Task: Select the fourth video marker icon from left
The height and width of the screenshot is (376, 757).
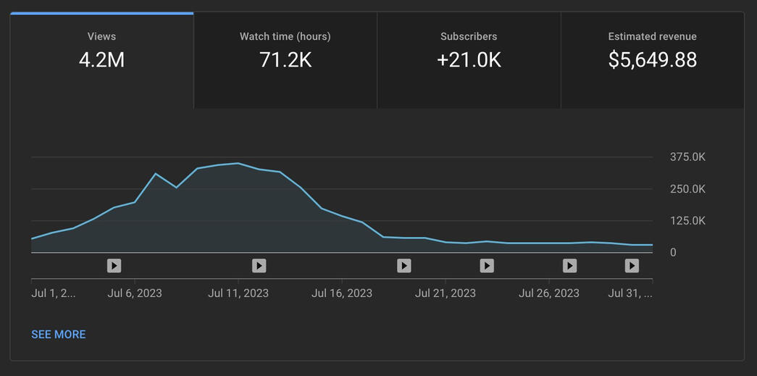Action: (x=487, y=266)
